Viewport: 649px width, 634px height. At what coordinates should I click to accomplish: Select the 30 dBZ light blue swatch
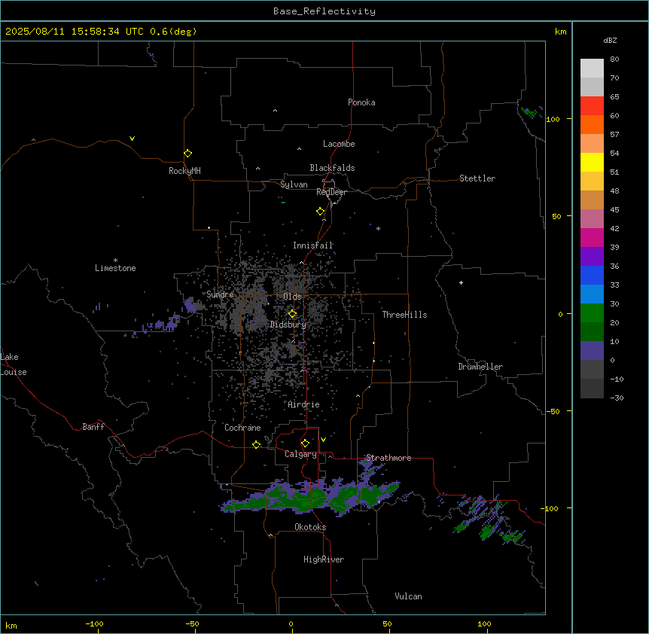pos(592,294)
